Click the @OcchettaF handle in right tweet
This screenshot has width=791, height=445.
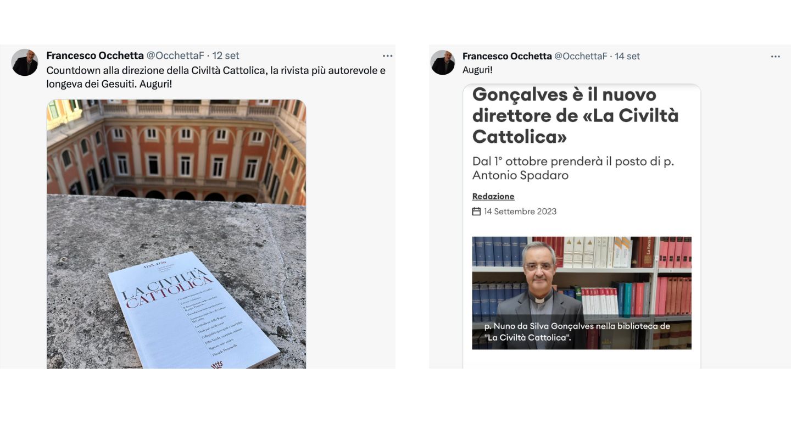(x=581, y=56)
